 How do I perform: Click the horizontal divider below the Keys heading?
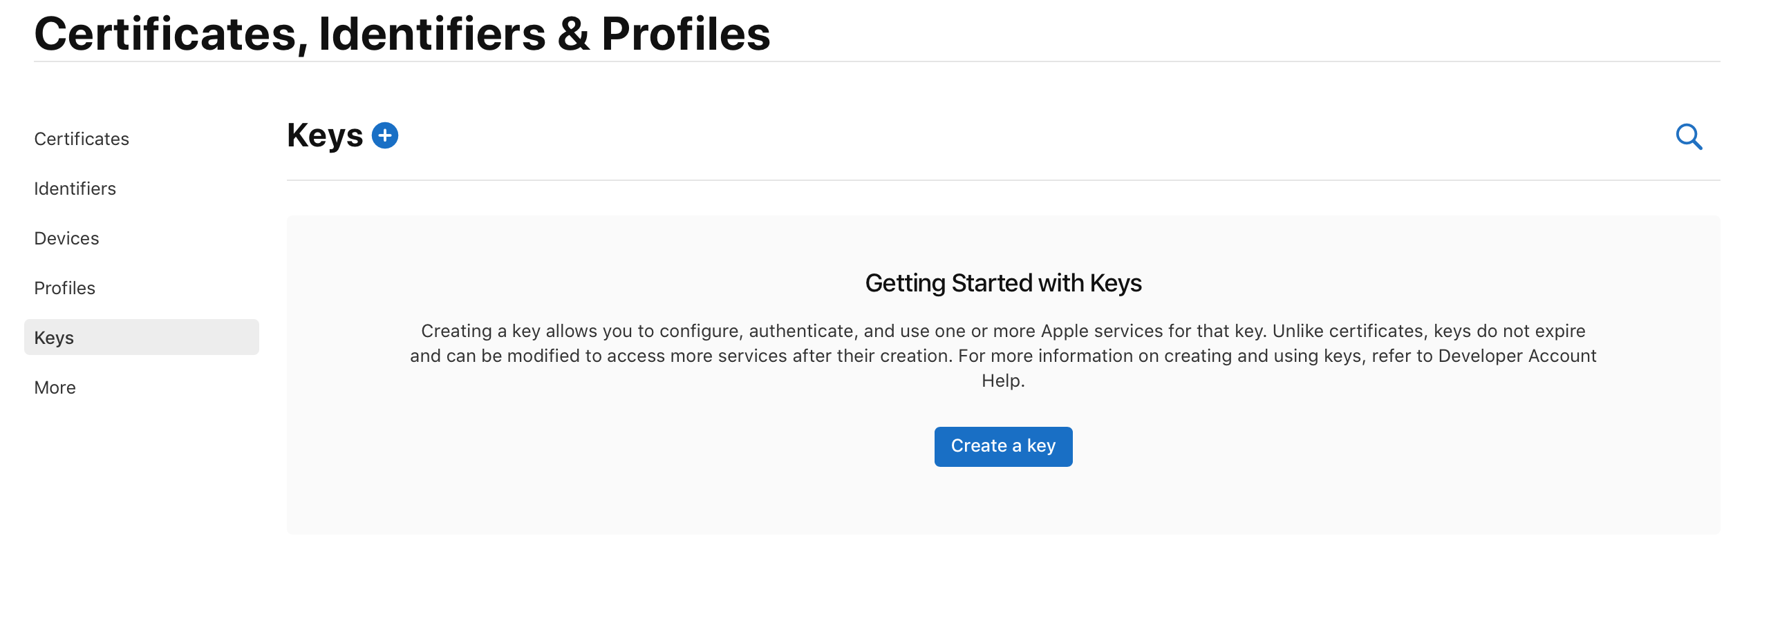(1003, 180)
